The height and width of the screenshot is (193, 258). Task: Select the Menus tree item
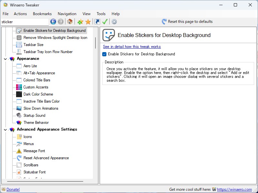point(28,144)
